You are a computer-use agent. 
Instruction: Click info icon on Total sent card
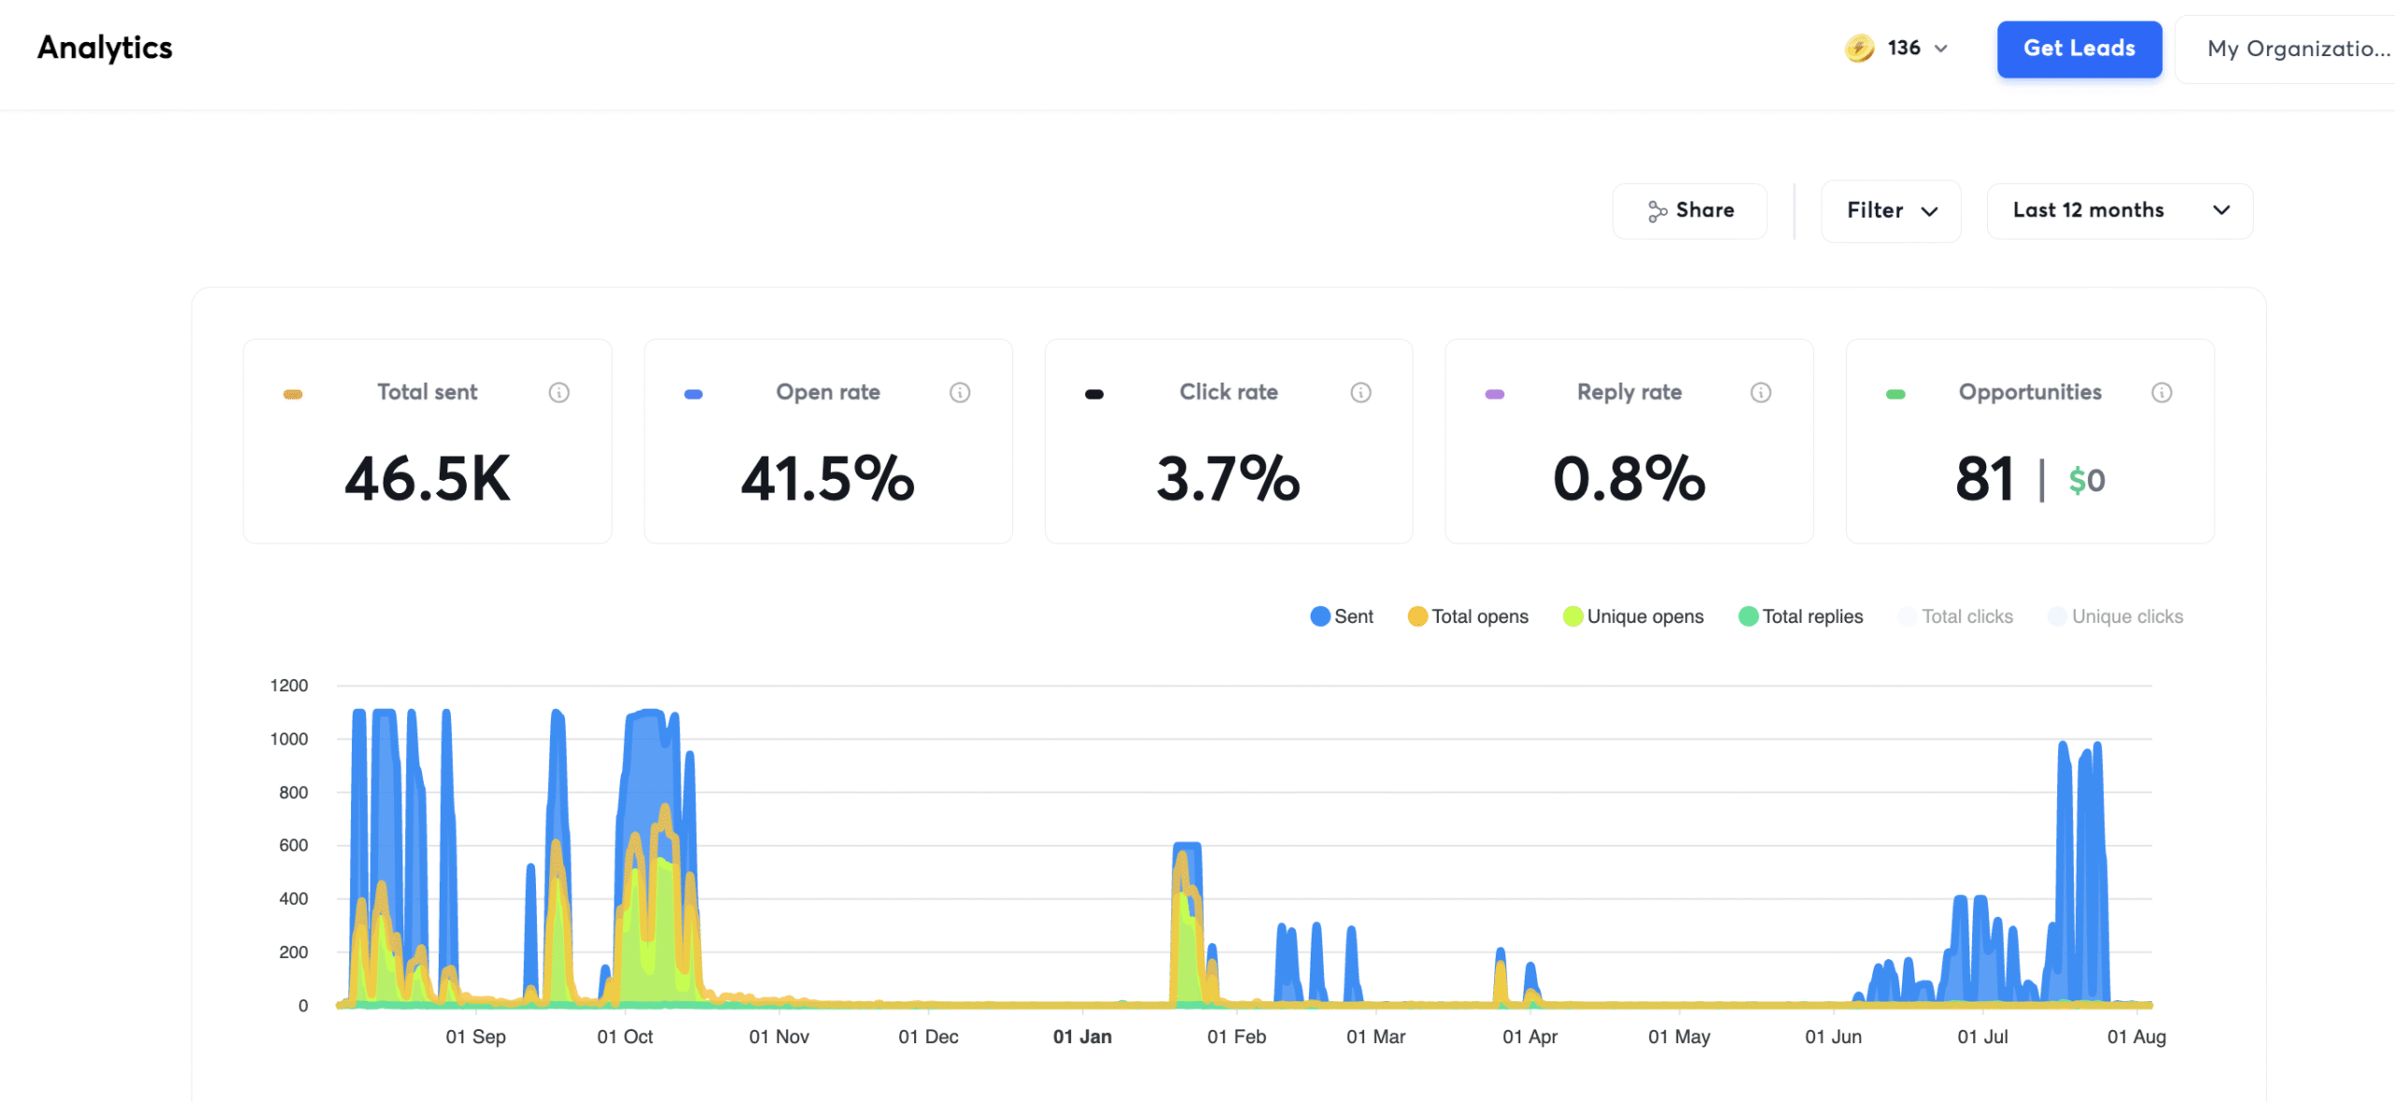(x=559, y=393)
